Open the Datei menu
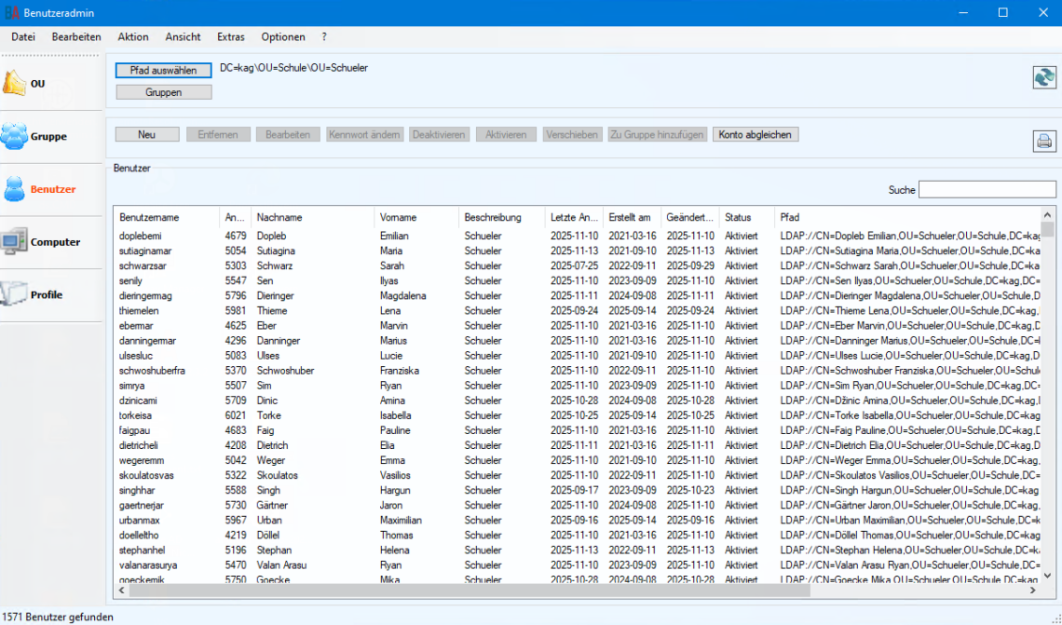This screenshot has height=625, width=1062. 23,37
